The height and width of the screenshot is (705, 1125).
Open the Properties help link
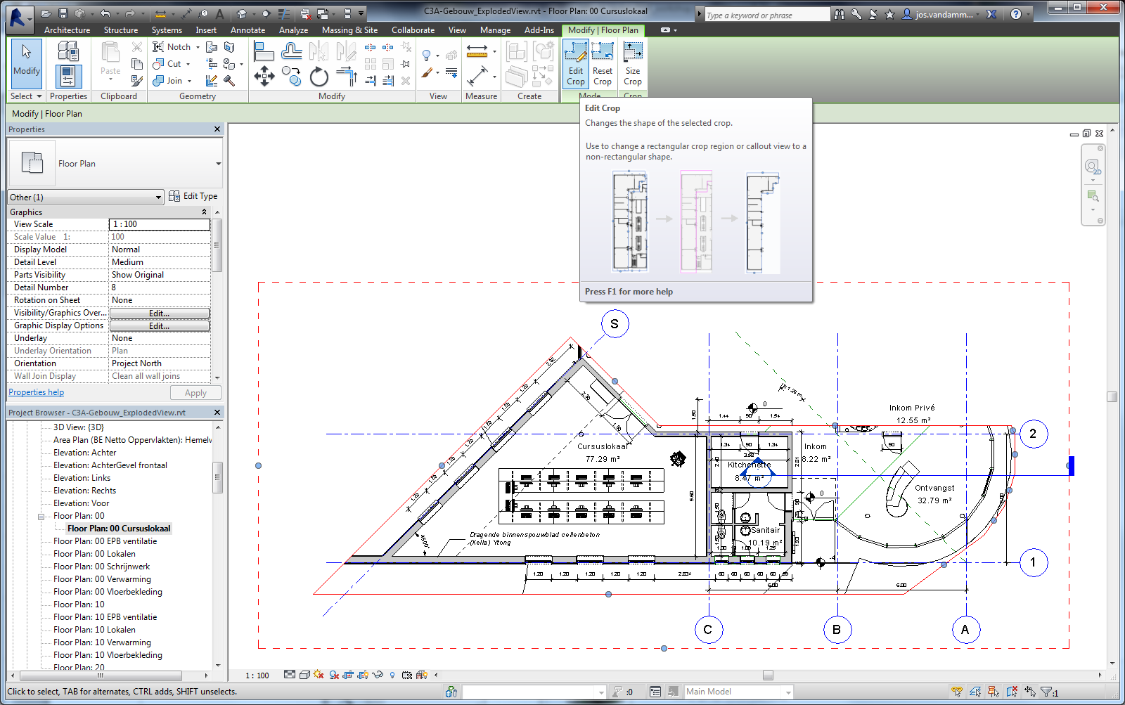point(36,392)
